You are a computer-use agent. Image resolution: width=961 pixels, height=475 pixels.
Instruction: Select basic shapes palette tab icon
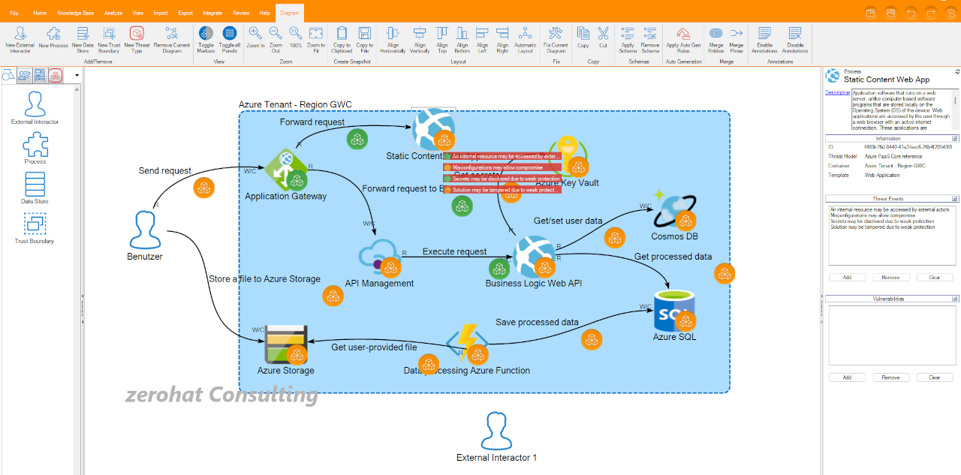click(x=9, y=75)
